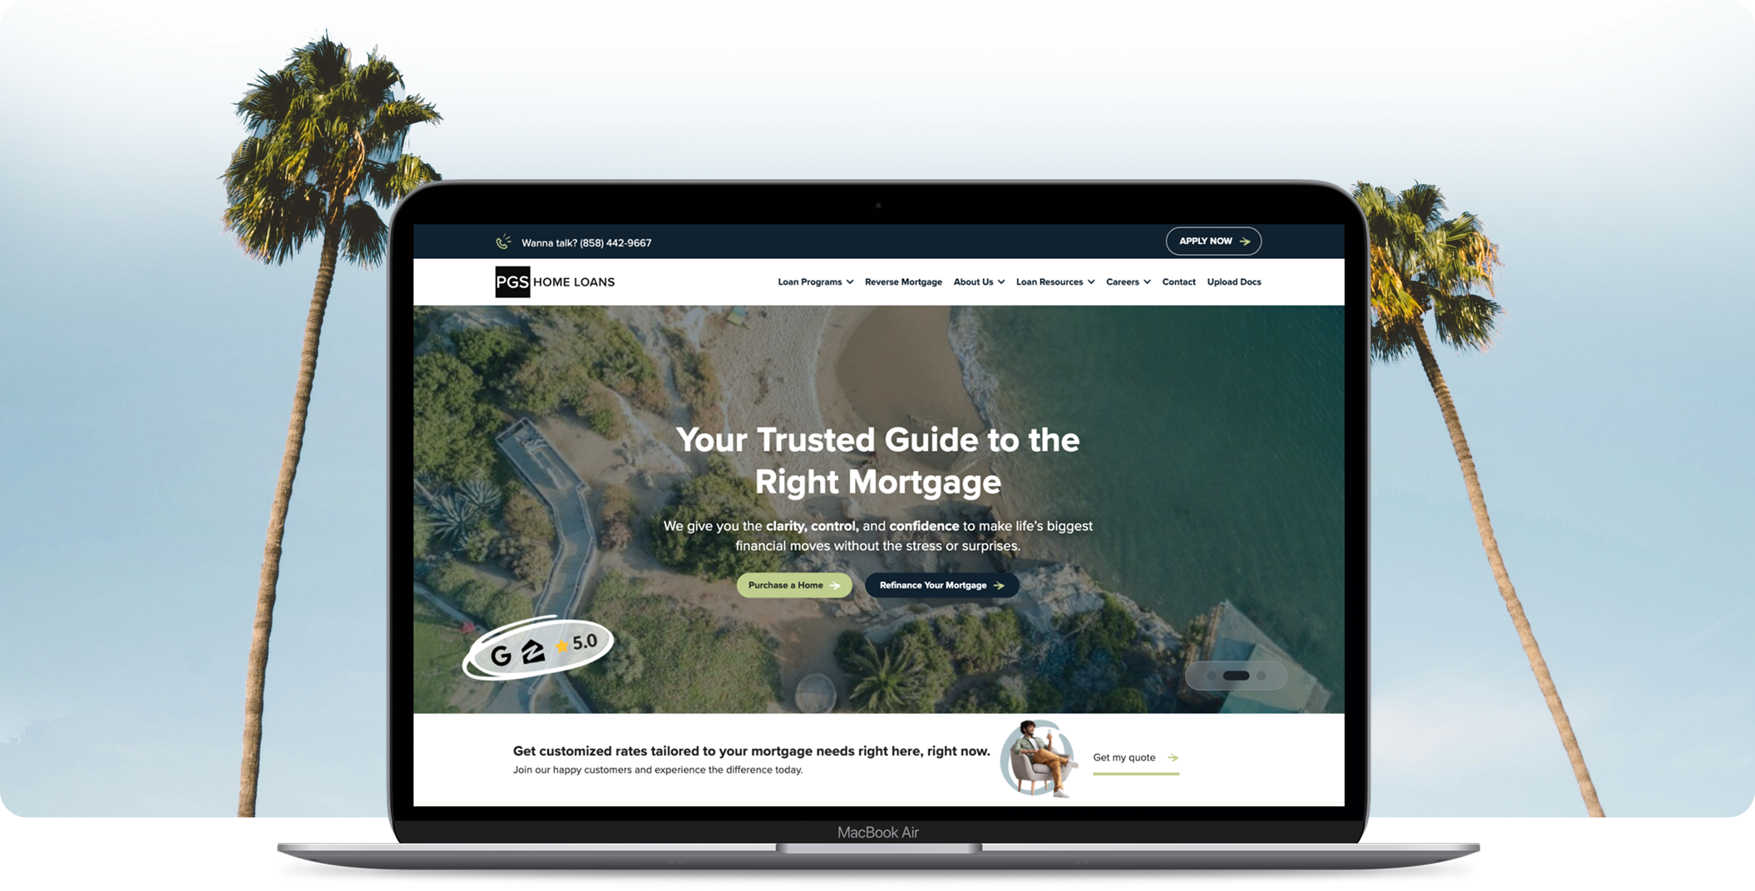Click the Google G review icon
The height and width of the screenshot is (891, 1755).
[x=501, y=656]
